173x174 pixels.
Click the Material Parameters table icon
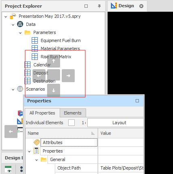[x=35, y=49]
